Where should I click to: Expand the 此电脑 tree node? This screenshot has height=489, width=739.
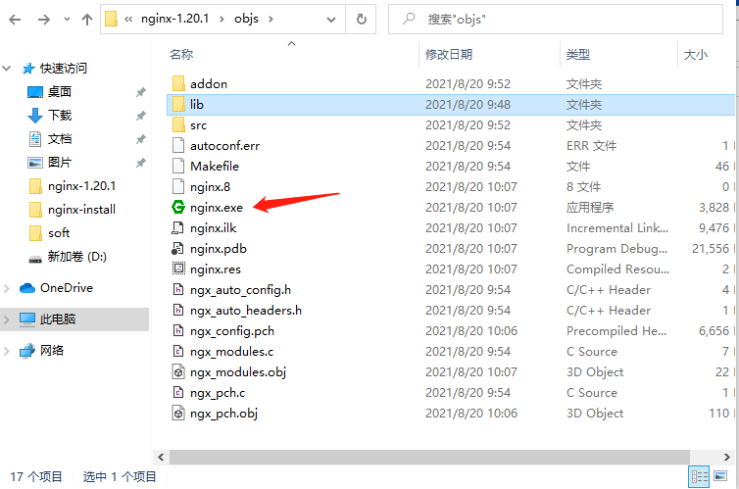(x=7, y=319)
